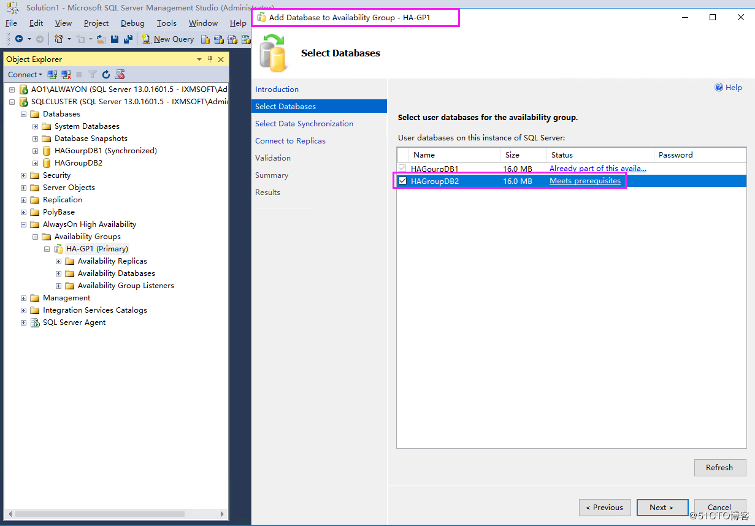The image size is (755, 526).
Task: Pin the Object Explorer panel
Action: [x=210, y=59]
